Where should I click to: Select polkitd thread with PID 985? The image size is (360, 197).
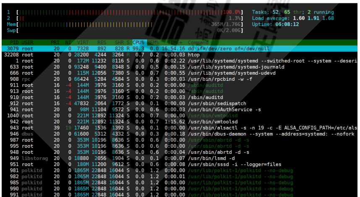180,183
